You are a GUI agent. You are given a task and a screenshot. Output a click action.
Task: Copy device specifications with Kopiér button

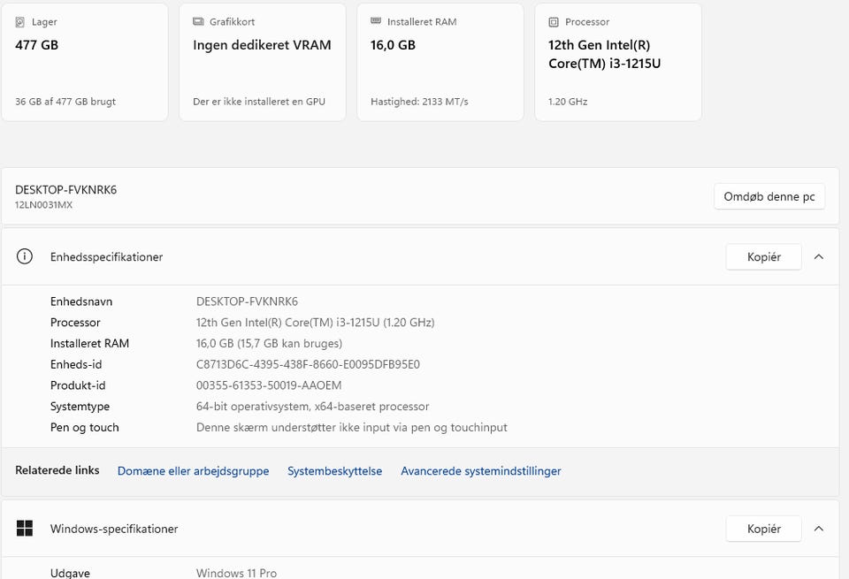click(x=763, y=257)
